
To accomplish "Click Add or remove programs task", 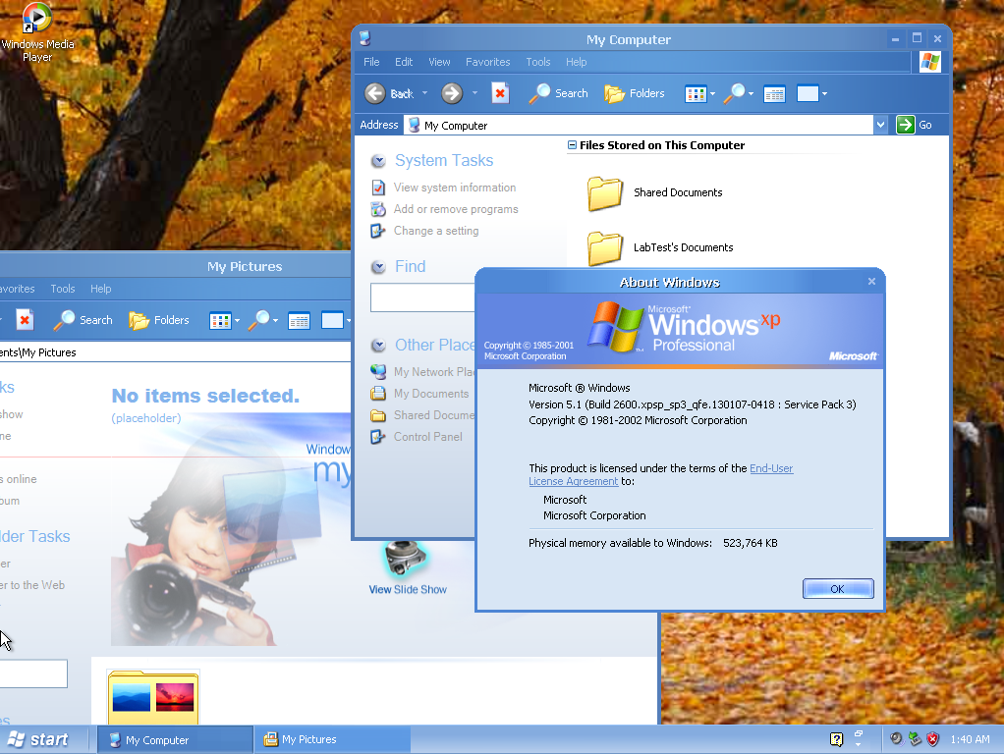I will (456, 209).
